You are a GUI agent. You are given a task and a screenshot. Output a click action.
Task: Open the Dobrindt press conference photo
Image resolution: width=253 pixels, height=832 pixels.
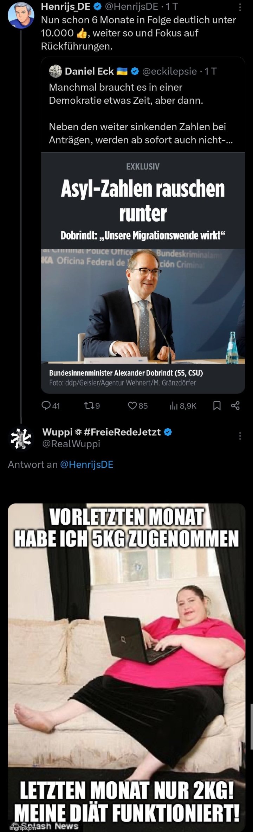pyautogui.click(x=143, y=306)
